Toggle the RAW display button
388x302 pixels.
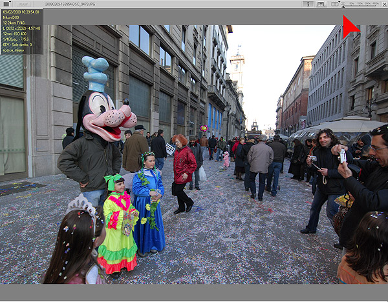tap(23, 4)
